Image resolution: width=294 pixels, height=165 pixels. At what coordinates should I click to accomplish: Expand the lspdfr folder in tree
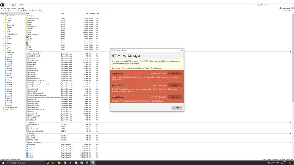(3, 32)
